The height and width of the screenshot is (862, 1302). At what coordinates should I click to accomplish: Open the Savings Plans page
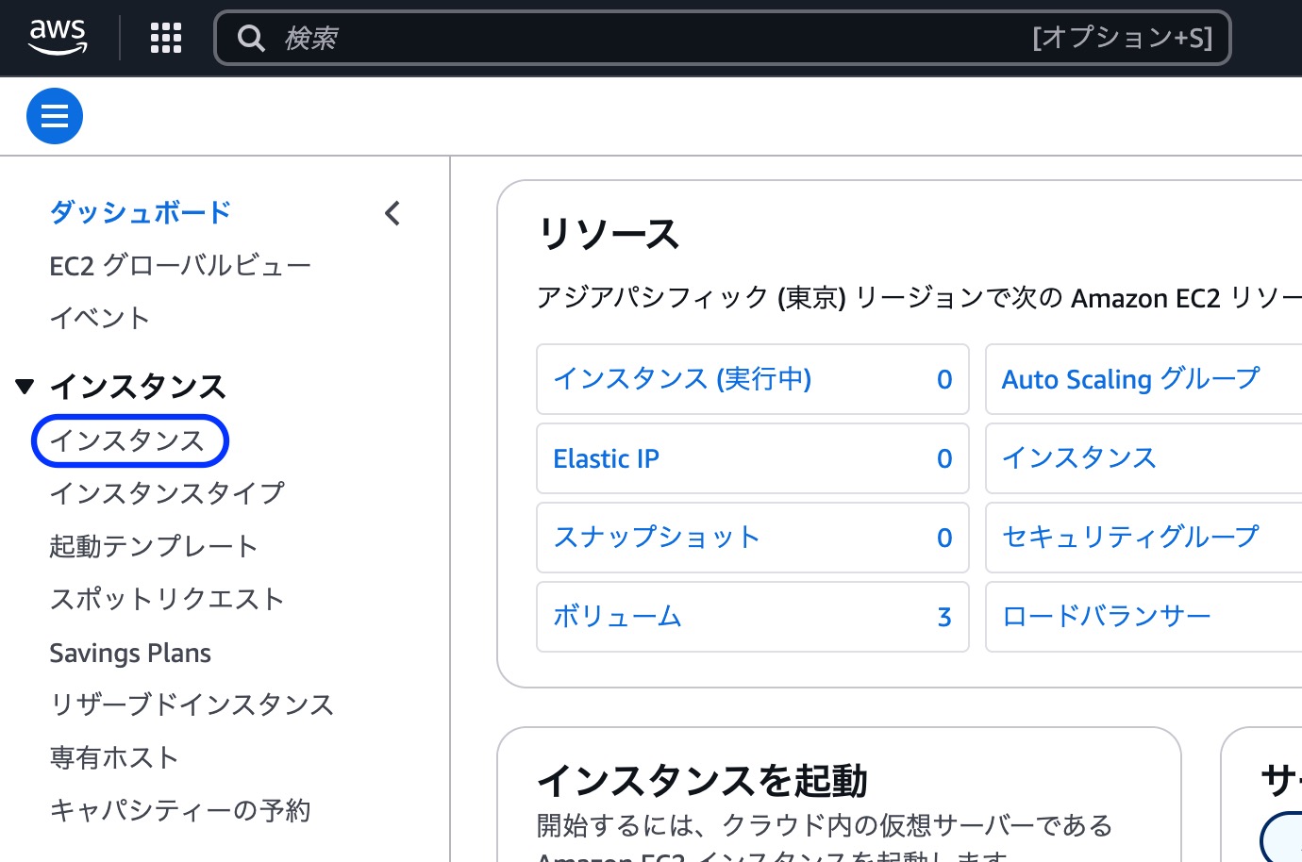coord(129,652)
